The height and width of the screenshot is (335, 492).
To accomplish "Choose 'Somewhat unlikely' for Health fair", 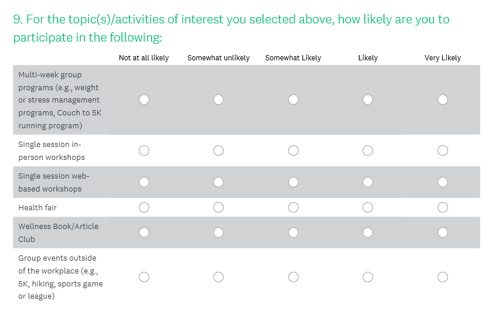I will click(218, 207).
